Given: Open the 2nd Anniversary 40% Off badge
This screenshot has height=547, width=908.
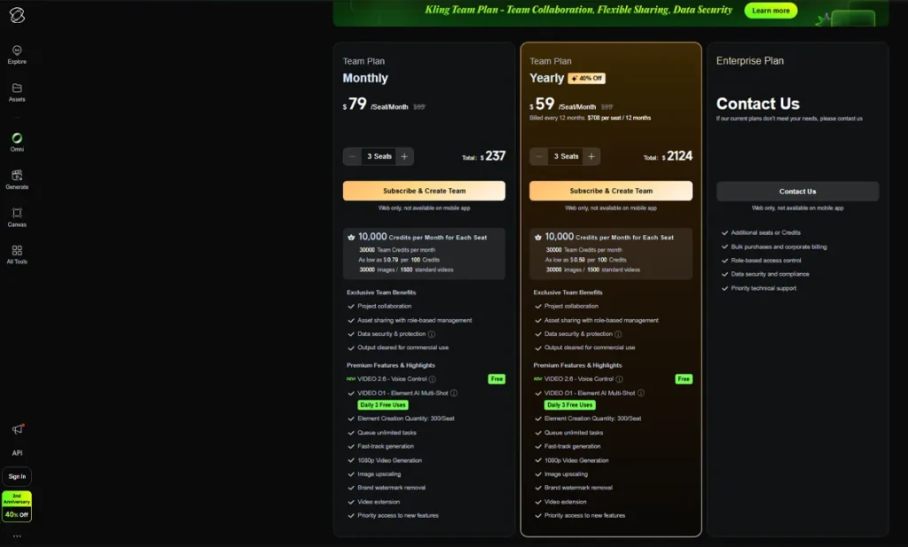Looking at the screenshot, I should 17,506.
